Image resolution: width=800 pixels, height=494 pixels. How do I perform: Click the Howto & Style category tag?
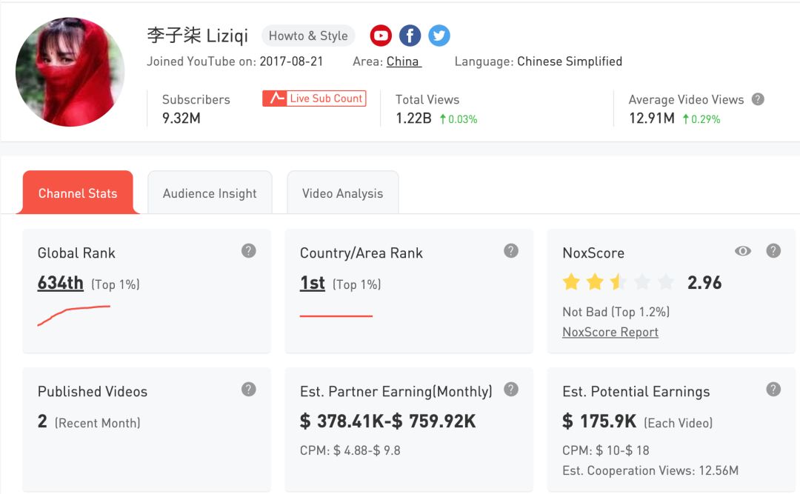coord(308,36)
